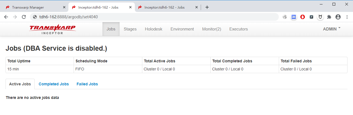Go back to the previous page

click(x=6, y=17)
